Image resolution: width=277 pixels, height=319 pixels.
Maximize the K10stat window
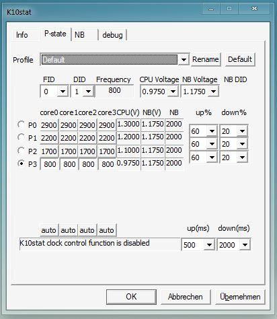click(229, 9)
